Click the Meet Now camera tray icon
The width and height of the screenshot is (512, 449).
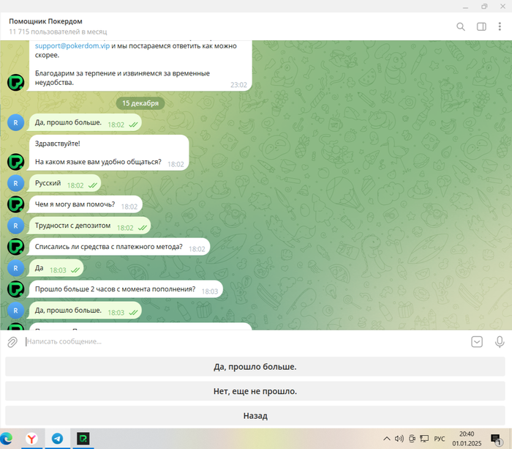point(412,439)
